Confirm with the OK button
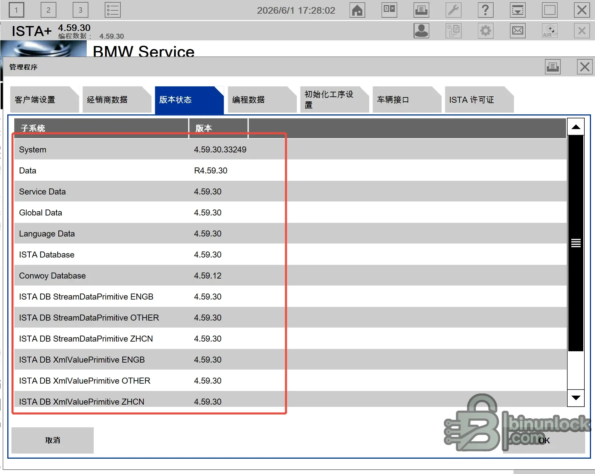 tap(544, 440)
